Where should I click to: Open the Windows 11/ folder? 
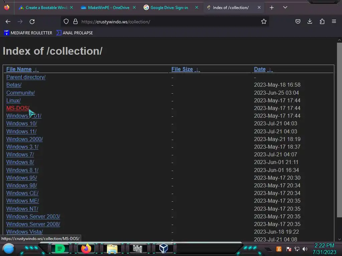[x=21, y=132]
